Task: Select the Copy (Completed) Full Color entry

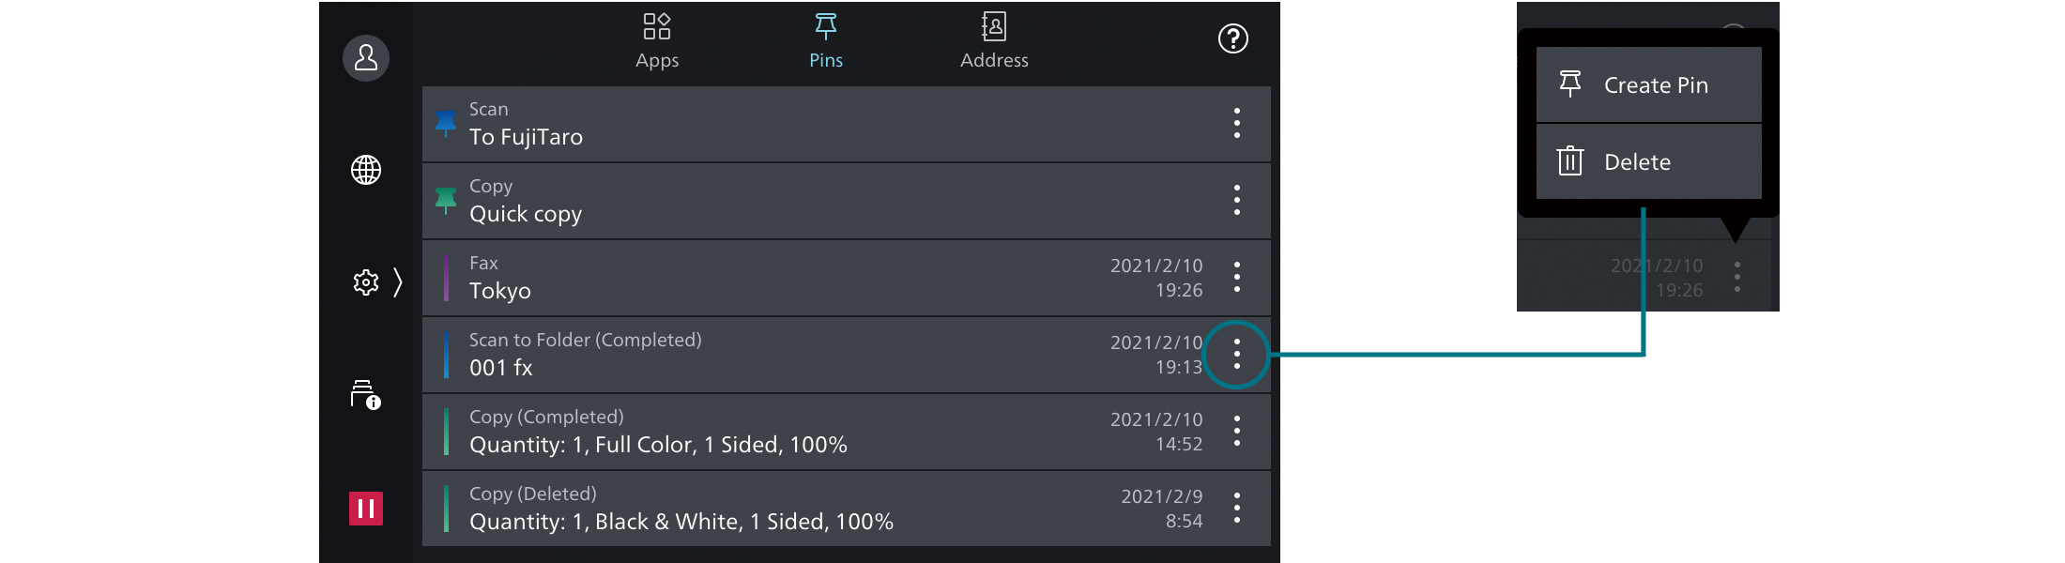Action: point(751,432)
